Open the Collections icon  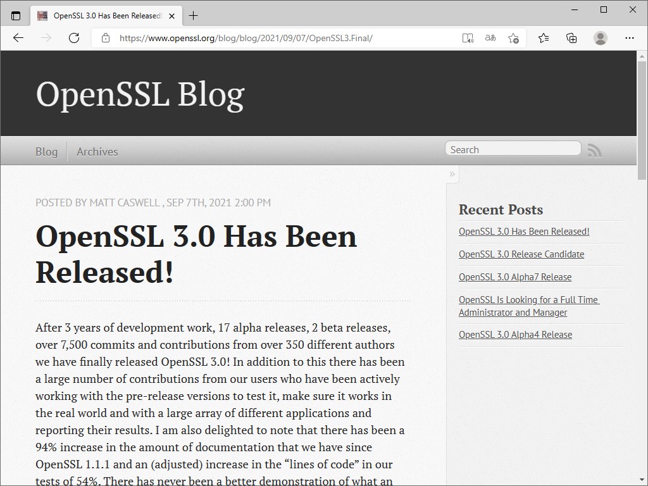[x=571, y=38]
